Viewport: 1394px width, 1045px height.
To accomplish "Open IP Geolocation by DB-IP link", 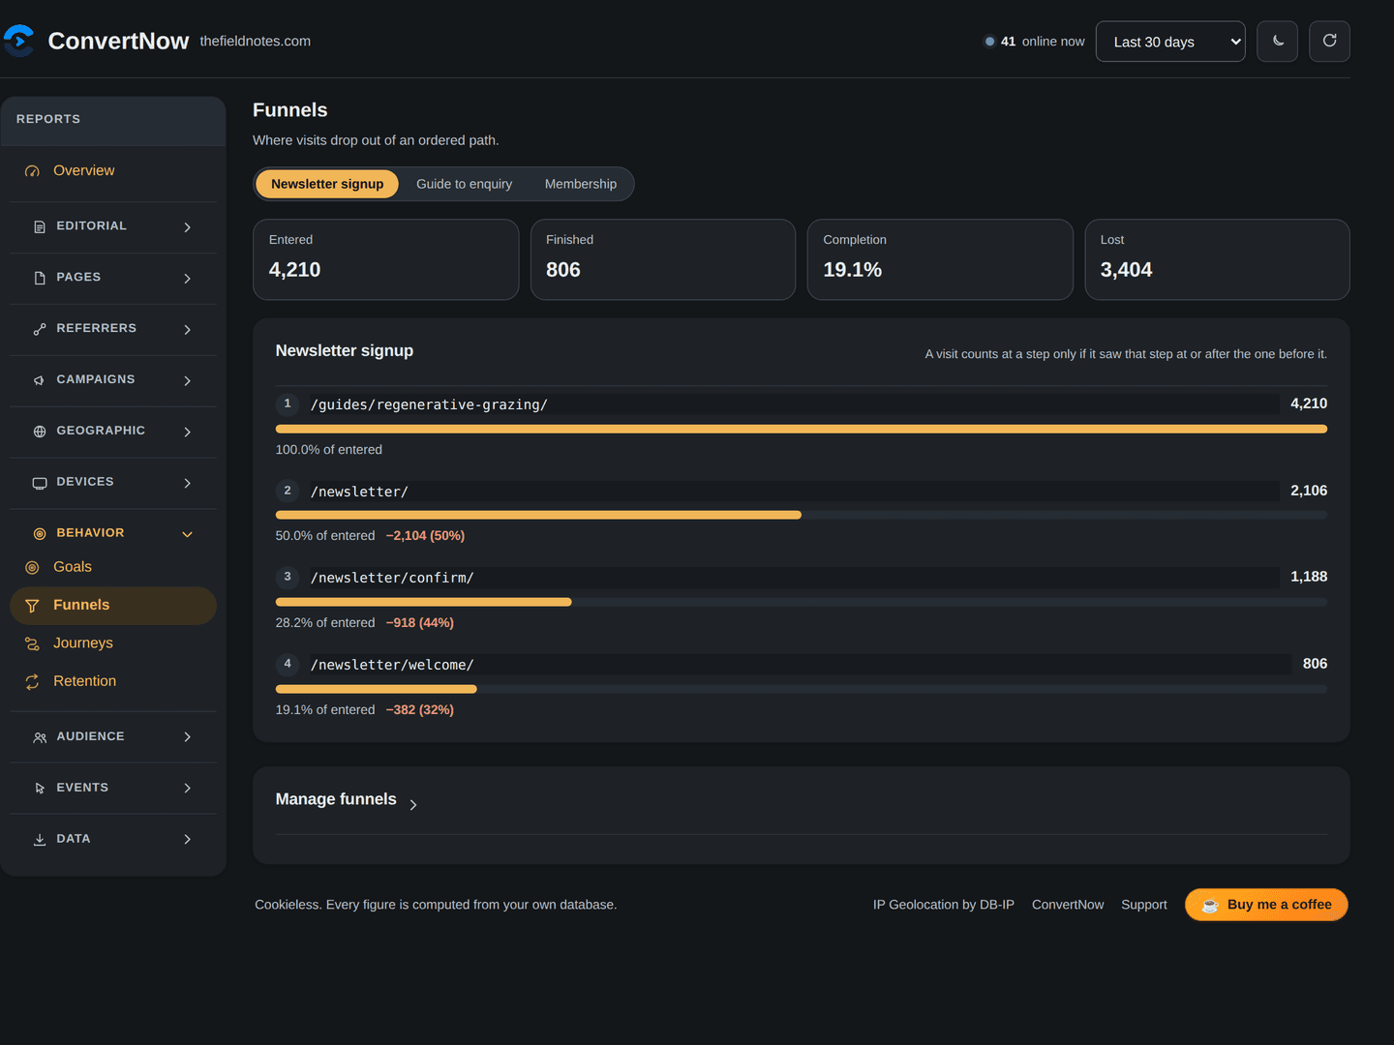I will (x=944, y=905).
